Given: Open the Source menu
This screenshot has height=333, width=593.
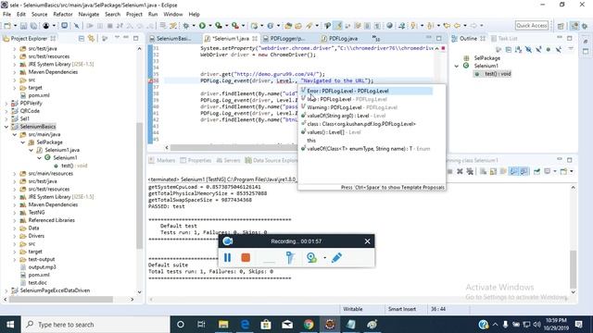Looking at the screenshot, I should [39, 14].
